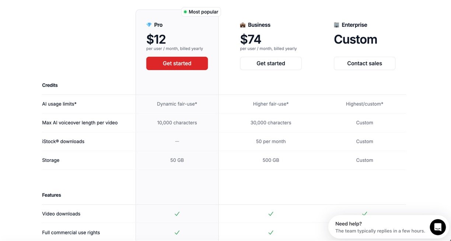451x241 pixels.
Task: Click Enterprise's Video downloads checkmark
Action: (x=364, y=213)
